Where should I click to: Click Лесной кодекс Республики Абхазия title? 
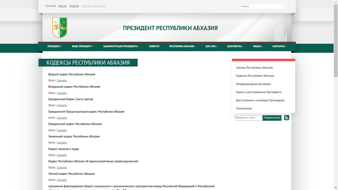[x=72, y=174]
